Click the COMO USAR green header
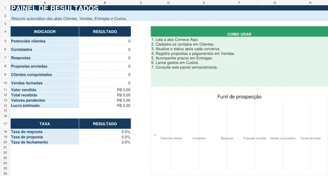328x176 pixels. [x=239, y=31]
